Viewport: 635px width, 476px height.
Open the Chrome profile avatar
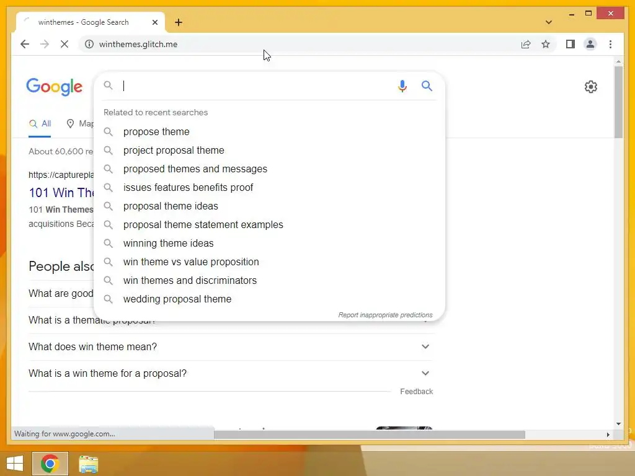point(590,44)
